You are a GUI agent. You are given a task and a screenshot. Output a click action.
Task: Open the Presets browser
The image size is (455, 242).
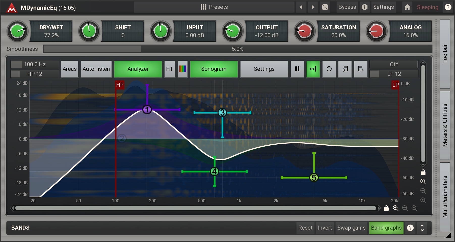214,7
